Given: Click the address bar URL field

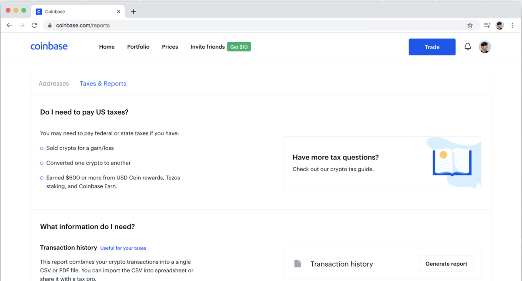Looking at the screenshot, I should click(x=261, y=25).
